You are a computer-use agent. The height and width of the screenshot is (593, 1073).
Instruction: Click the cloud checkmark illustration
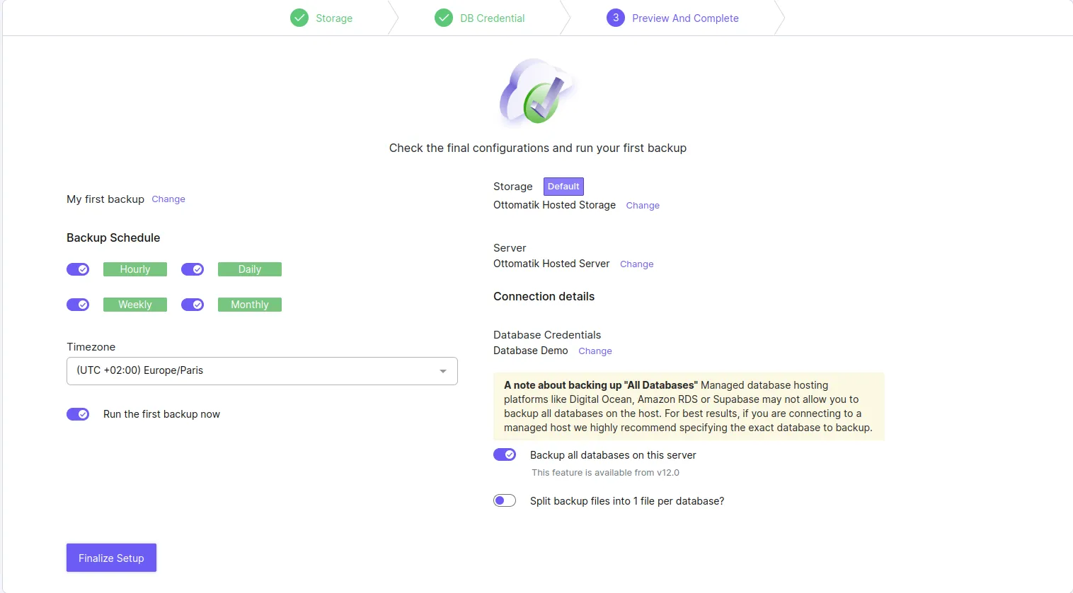(x=537, y=93)
